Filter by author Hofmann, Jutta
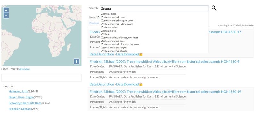The image size is (256, 119). pos(18,91)
